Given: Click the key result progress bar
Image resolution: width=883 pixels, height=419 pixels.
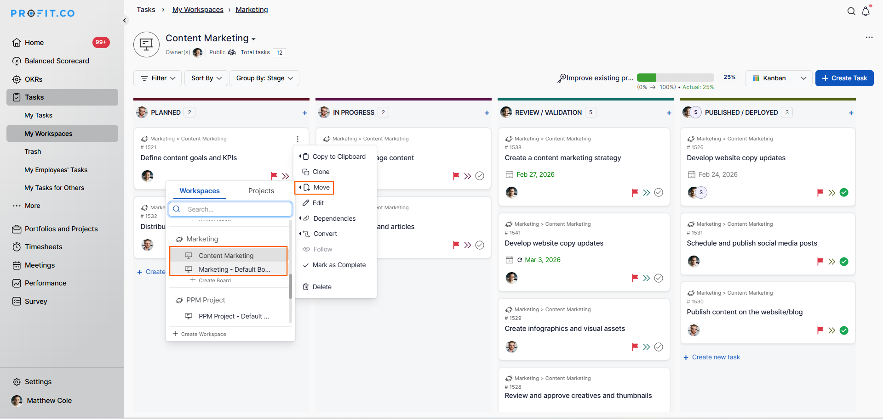Looking at the screenshot, I should (675, 78).
